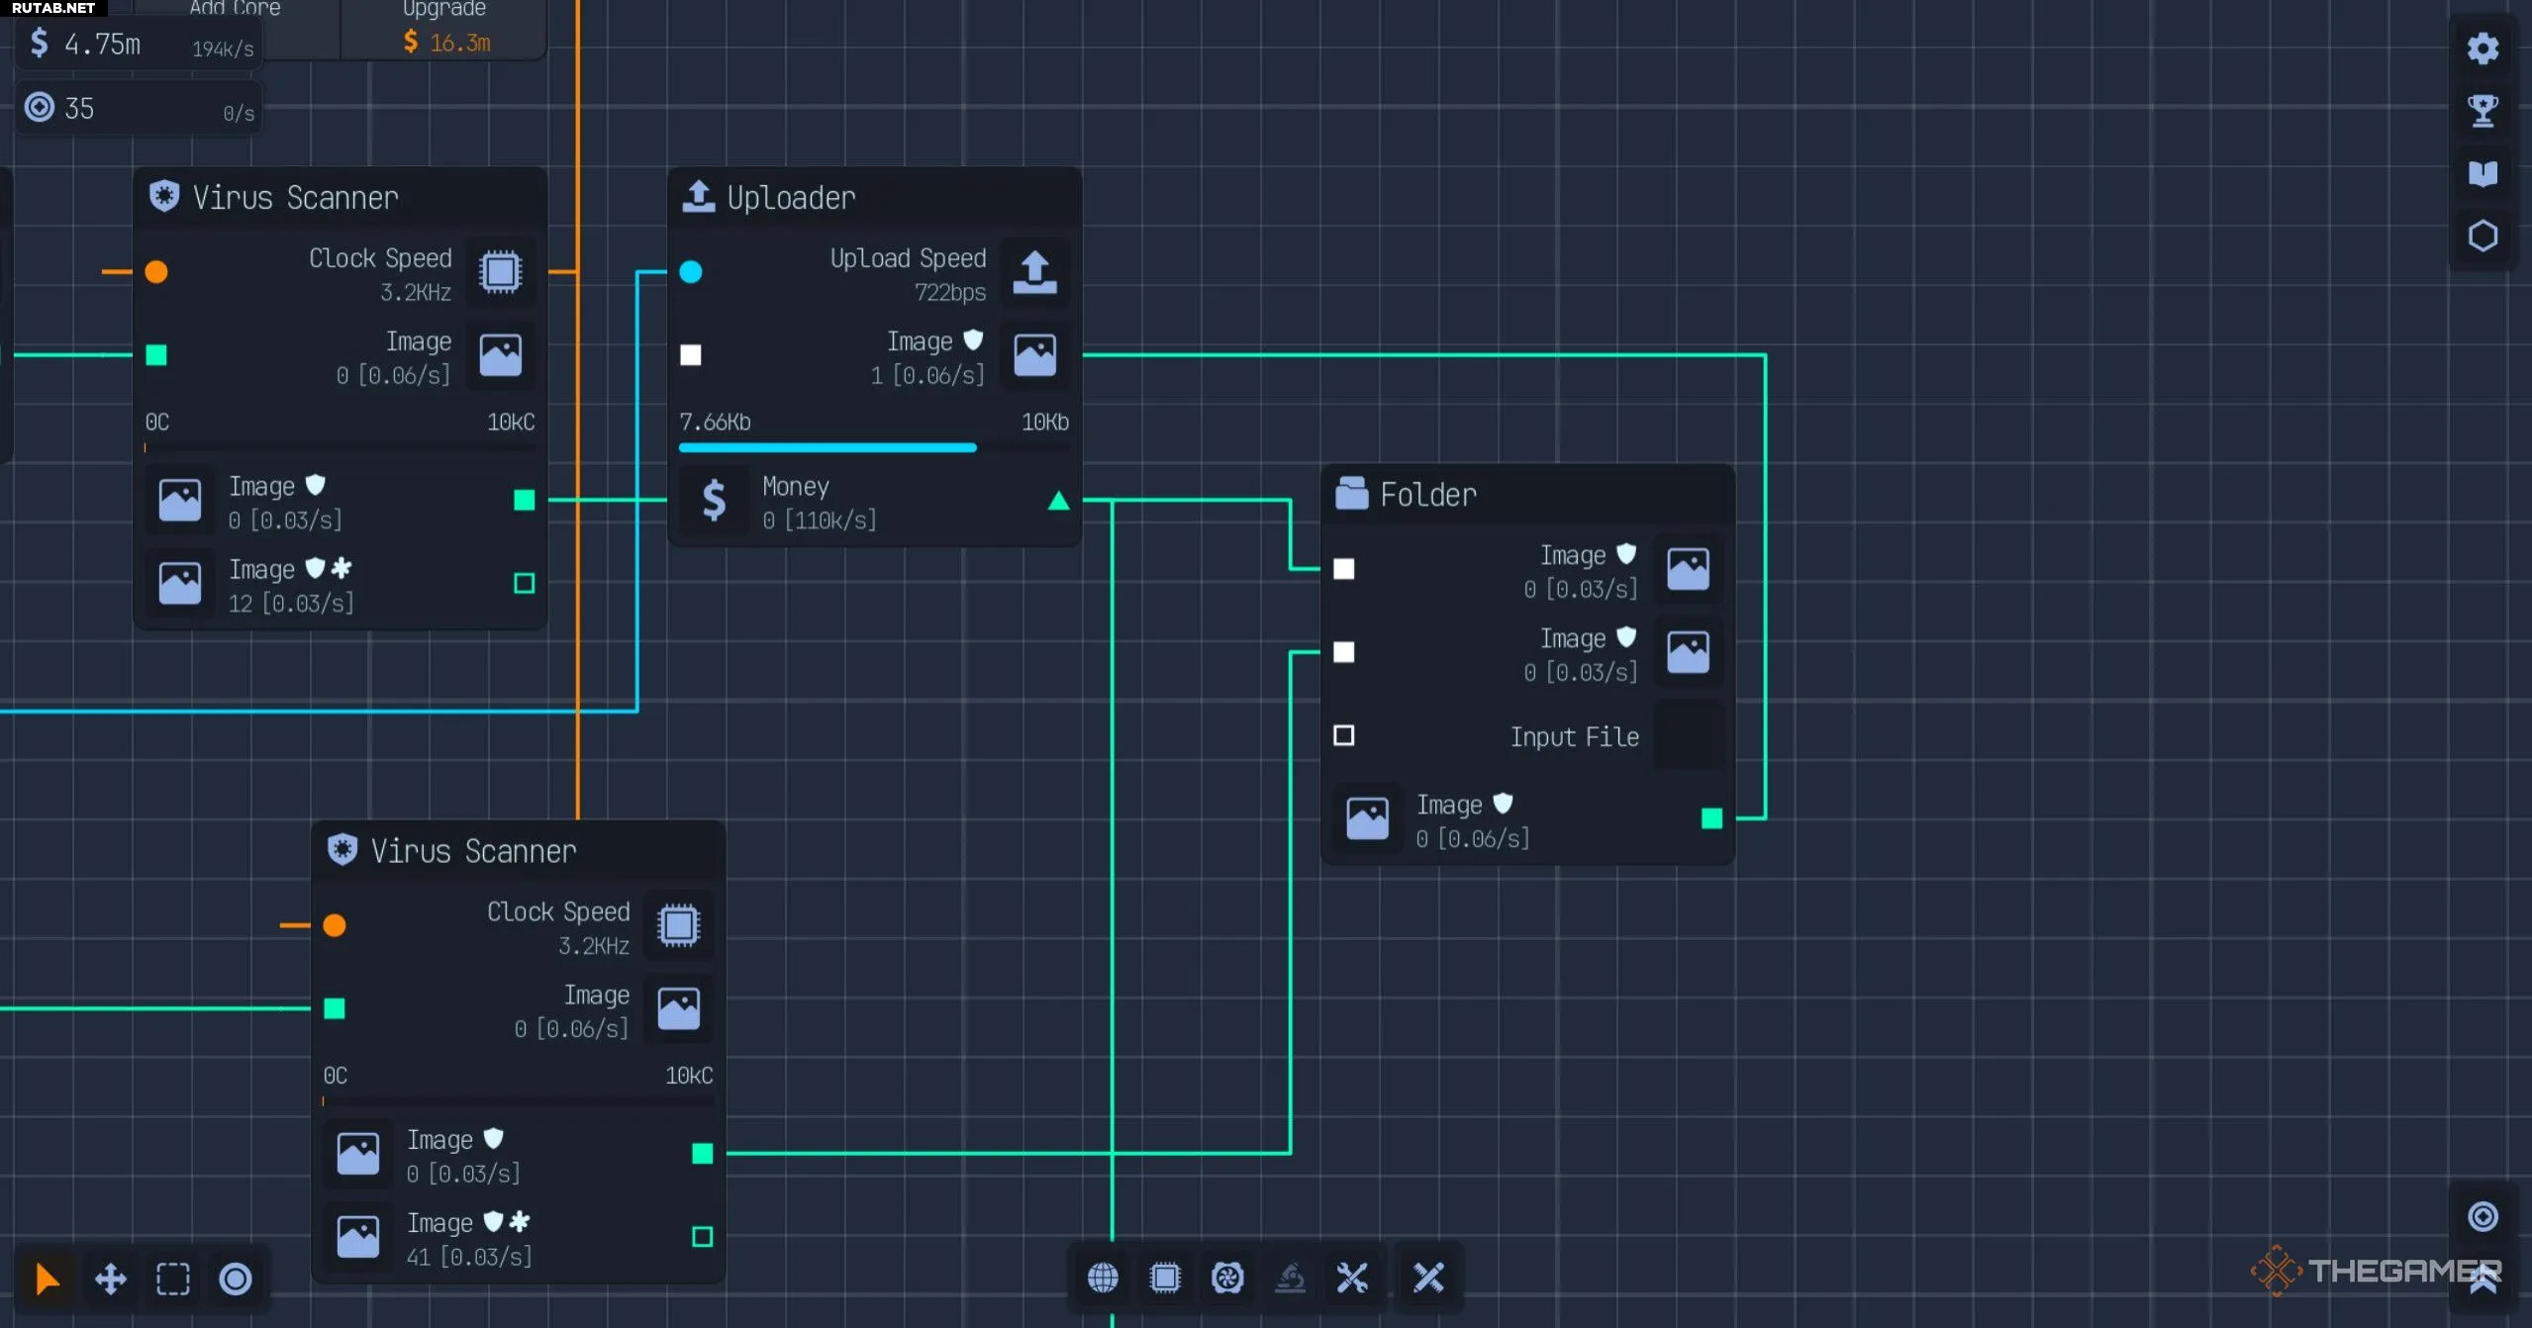Screen dimensions: 2532x1328
Task: Click the Money output triangle on Uploader
Action: point(1058,502)
